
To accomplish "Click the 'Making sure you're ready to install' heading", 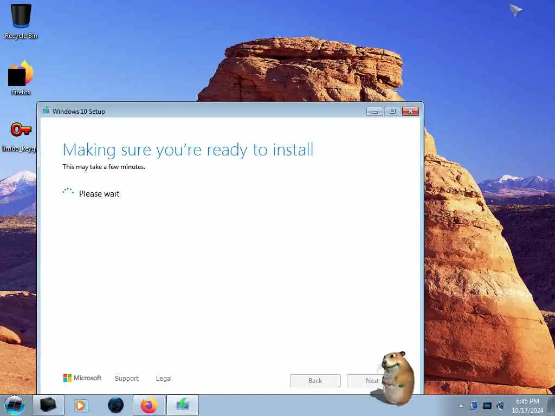I will pos(188,150).
